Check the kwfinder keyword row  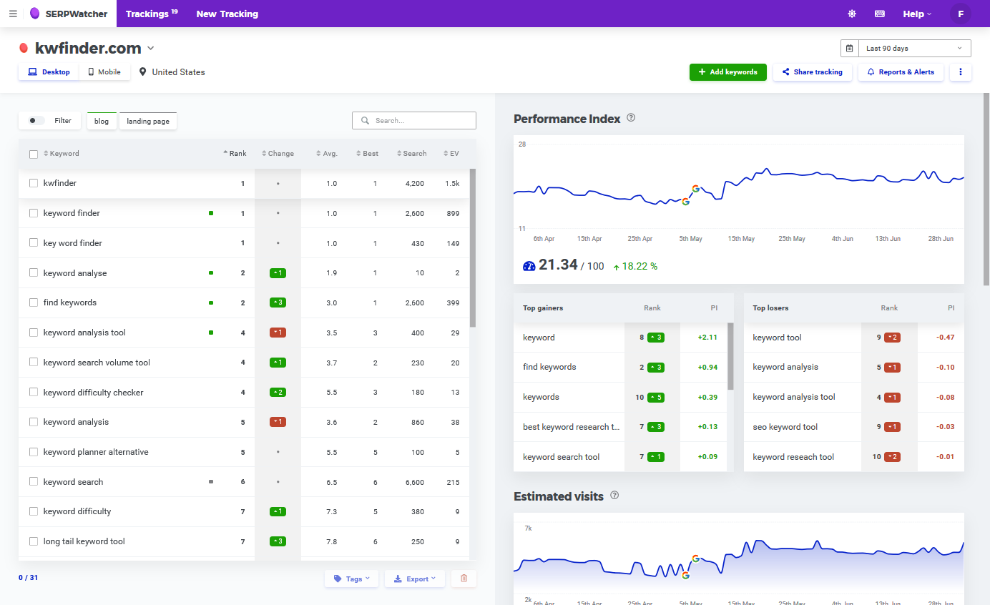coord(34,183)
